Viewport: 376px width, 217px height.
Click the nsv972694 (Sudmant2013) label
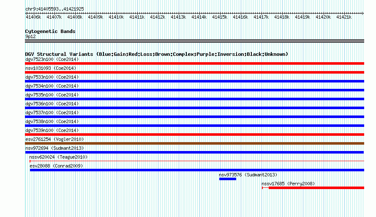pos(54,148)
